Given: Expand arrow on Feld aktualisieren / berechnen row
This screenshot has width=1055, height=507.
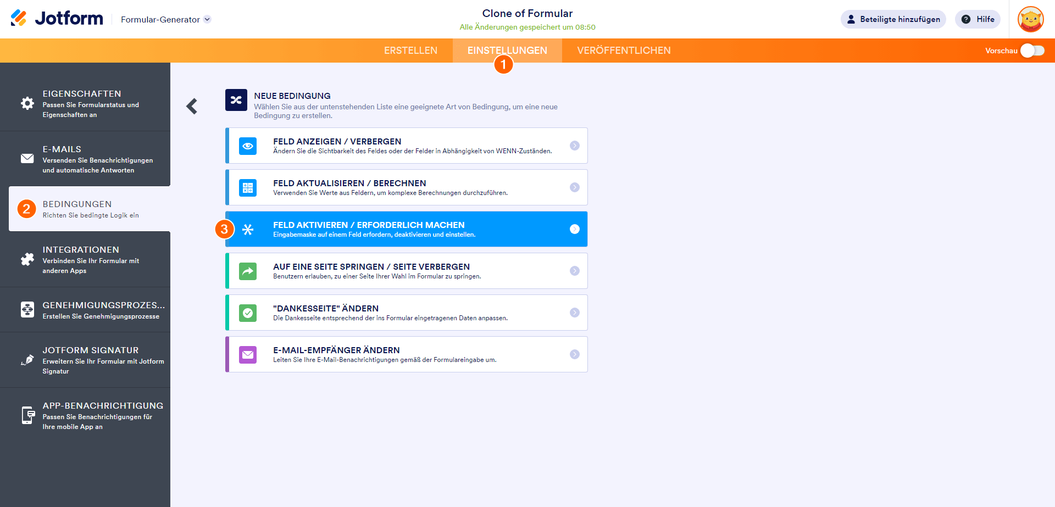Looking at the screenshot, I should coord(574,187).
